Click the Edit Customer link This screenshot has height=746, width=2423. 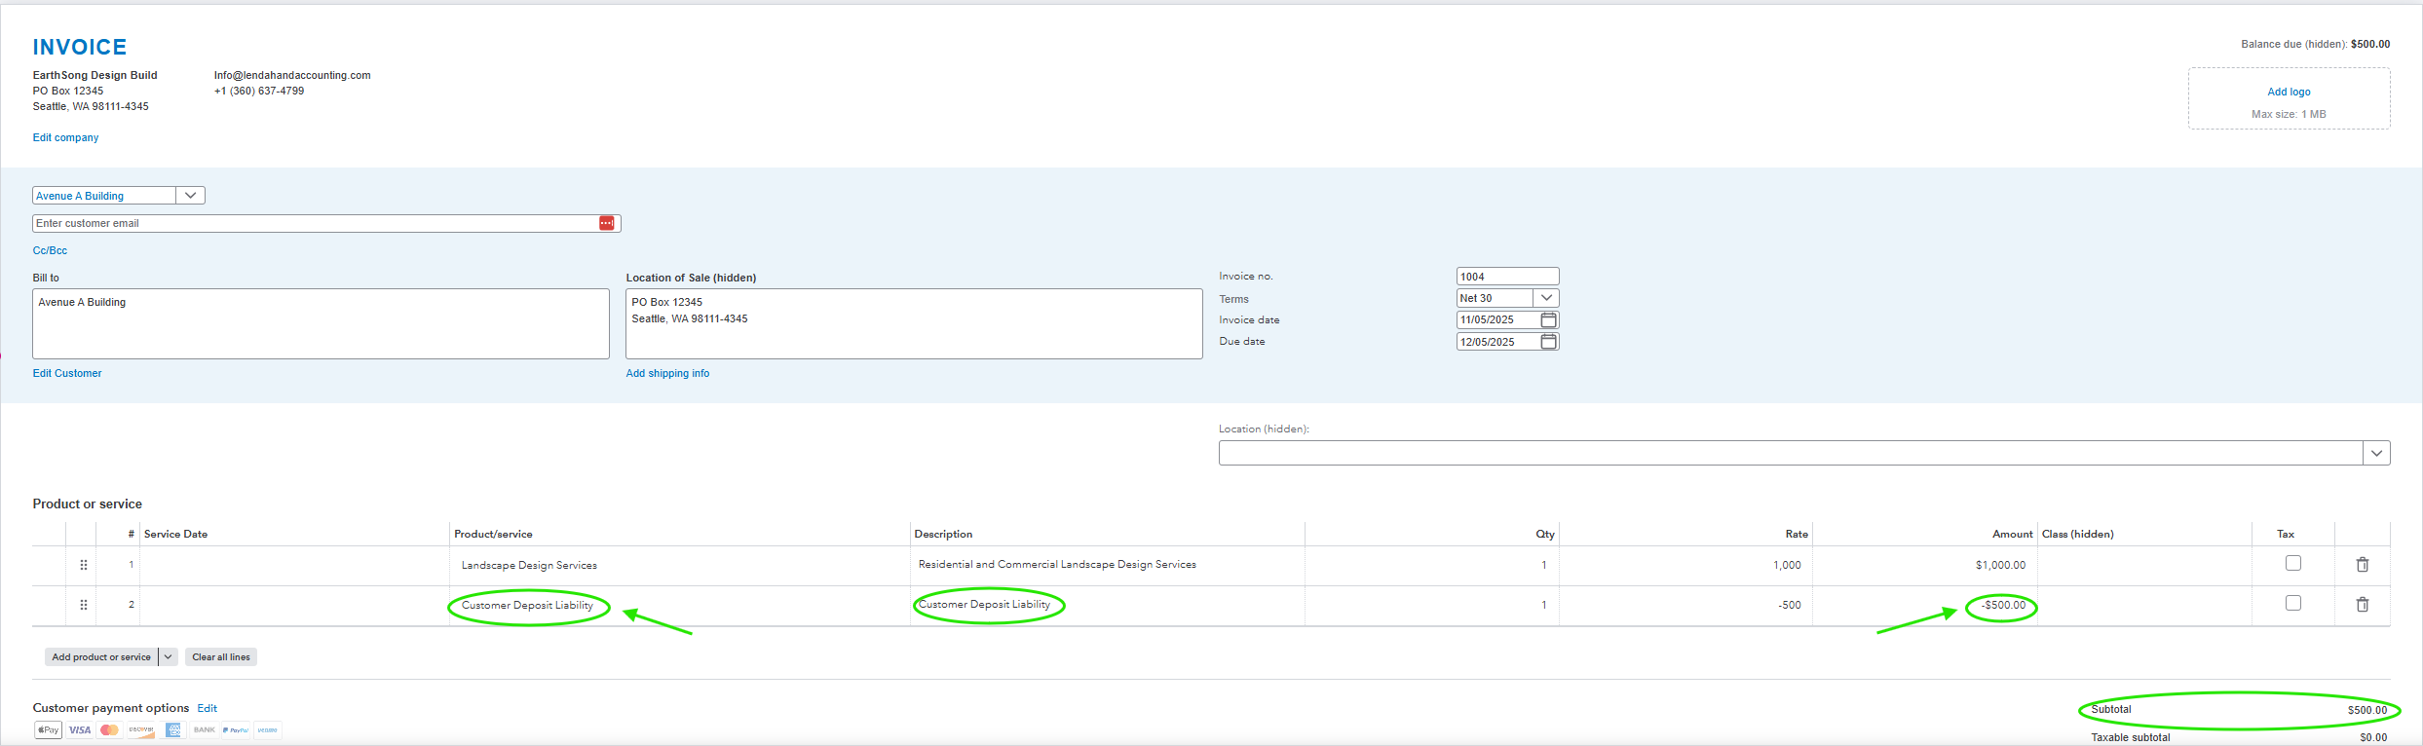tap(67, 373)
